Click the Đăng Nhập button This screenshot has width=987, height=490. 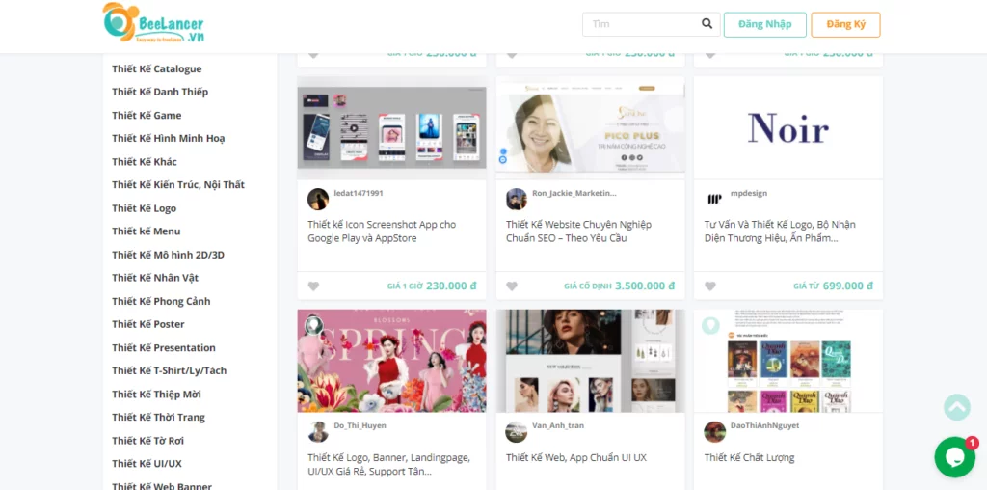pyautogui.click(x=764, y=24)
